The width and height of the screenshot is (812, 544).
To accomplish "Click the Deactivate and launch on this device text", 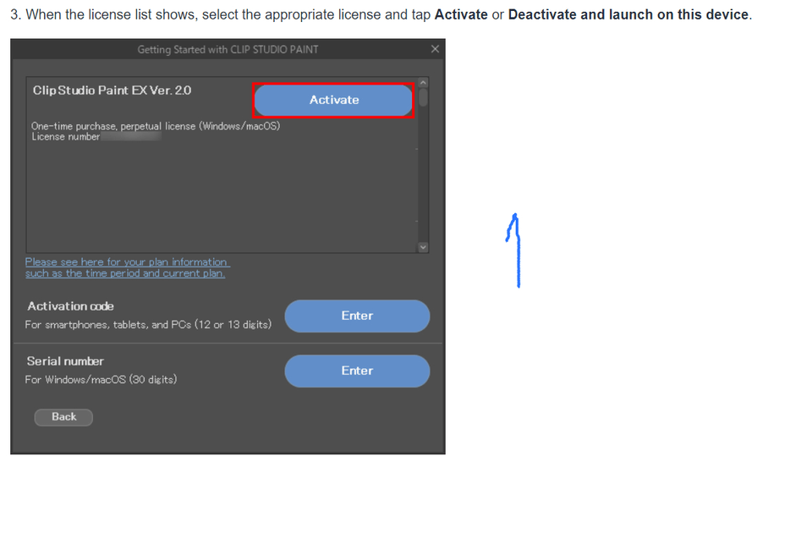I will [628, 14].
